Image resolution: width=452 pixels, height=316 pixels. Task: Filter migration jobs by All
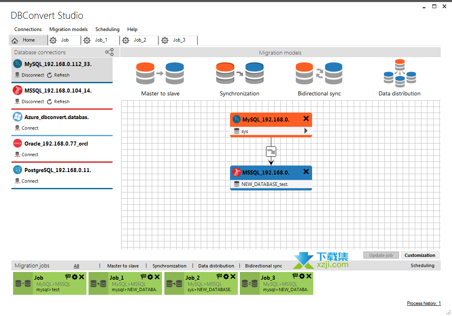pyautogui.click(x=76, y=266)
